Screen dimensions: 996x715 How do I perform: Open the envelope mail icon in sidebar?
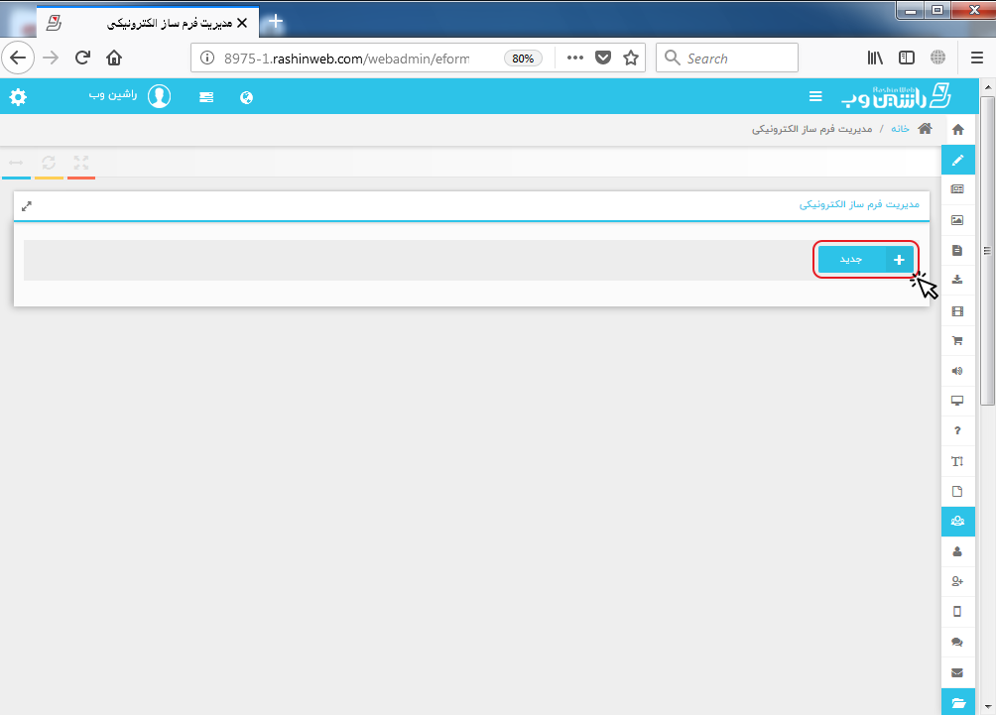pyautogui.click(x=957, y=672)
